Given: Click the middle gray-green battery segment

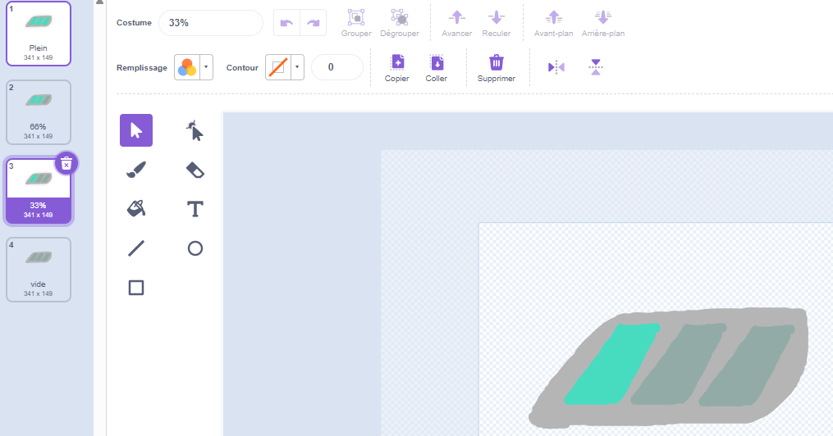Looking at the screenshot, I should (679, 365).
